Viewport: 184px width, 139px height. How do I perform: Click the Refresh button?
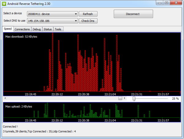88,14
